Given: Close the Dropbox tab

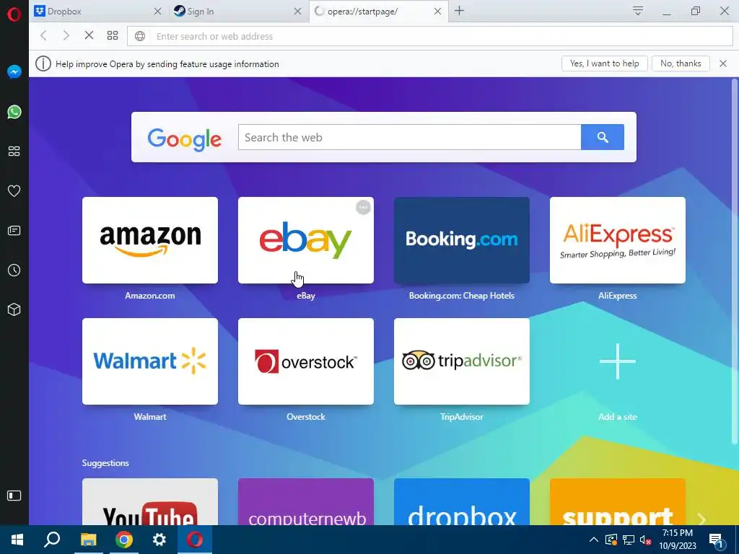Looking at the screenshot, I should pyautogui.click(x=158, y=12).
